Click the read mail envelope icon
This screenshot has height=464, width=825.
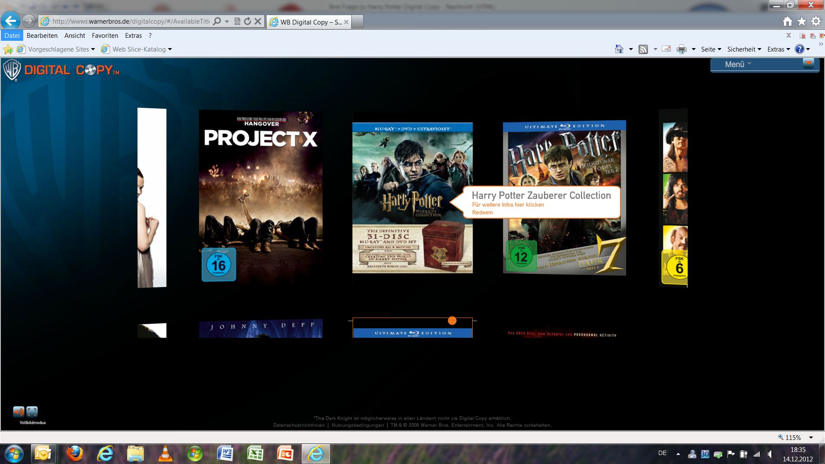[666, 49]
